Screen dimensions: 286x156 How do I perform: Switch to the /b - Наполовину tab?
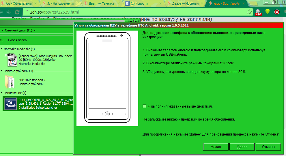click(x=61, y=3)
